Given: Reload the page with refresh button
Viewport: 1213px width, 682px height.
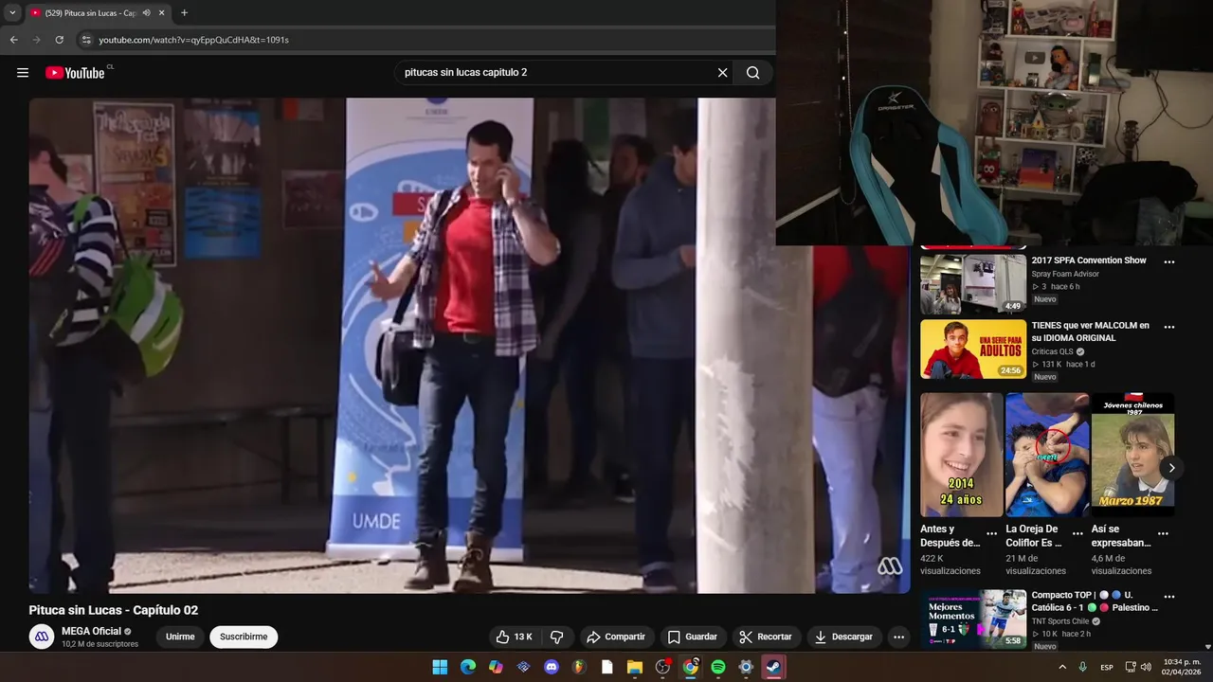Looking at the screenshot, I should point(60,40).
